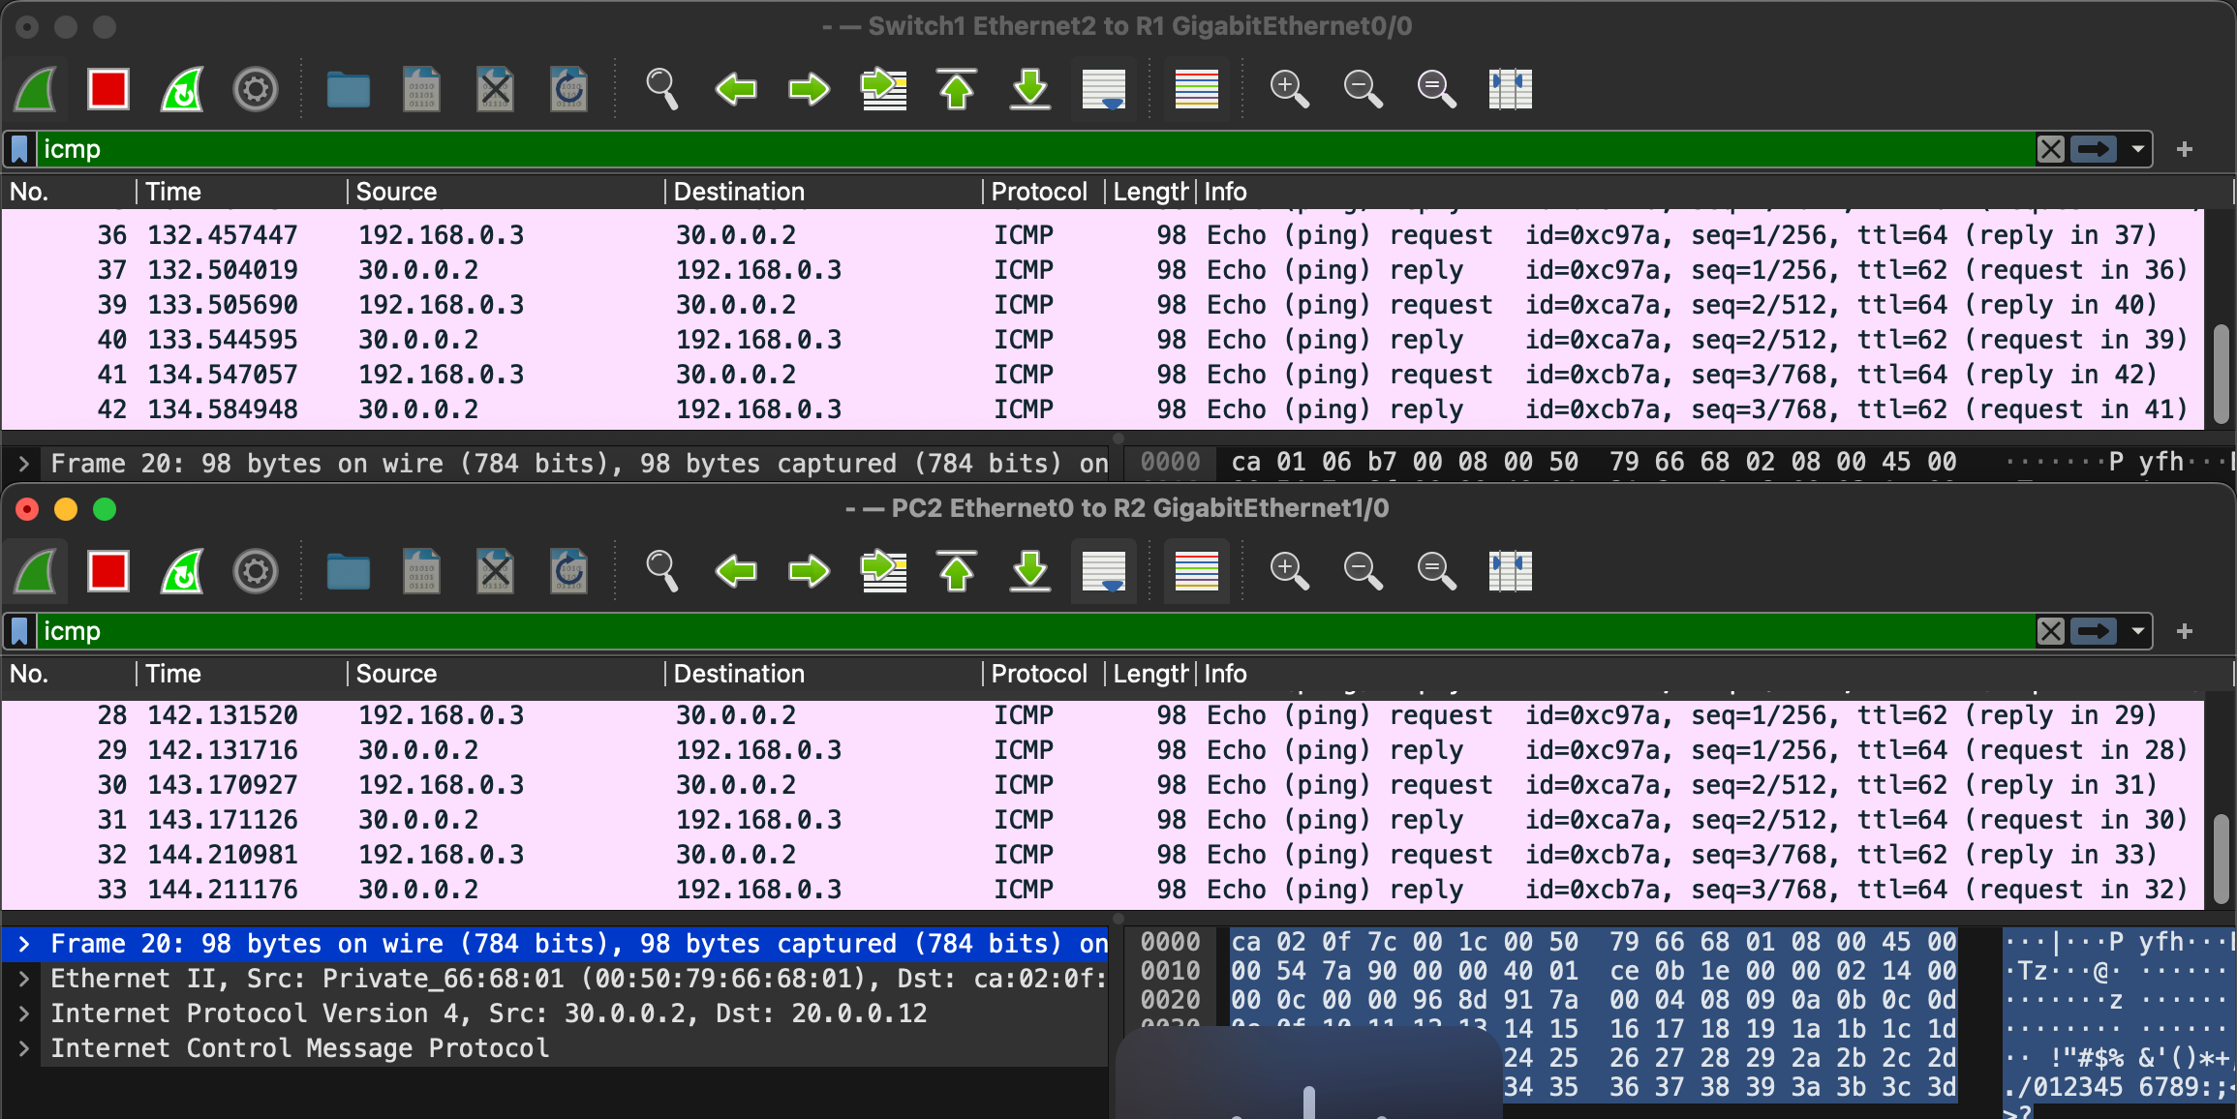Apply the icmp filter in the bottom window
The image size is (2237, 1119).
coord(2094,631)
